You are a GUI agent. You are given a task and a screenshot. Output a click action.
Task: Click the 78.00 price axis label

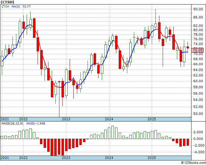pyautogui.click(x=198, y=34)
